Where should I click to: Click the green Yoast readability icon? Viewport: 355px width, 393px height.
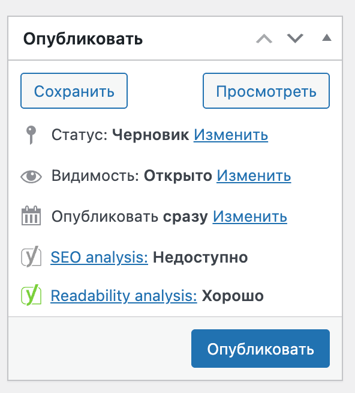tap(31, 295)
